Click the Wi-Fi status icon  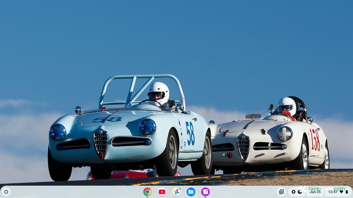(341, 192)
